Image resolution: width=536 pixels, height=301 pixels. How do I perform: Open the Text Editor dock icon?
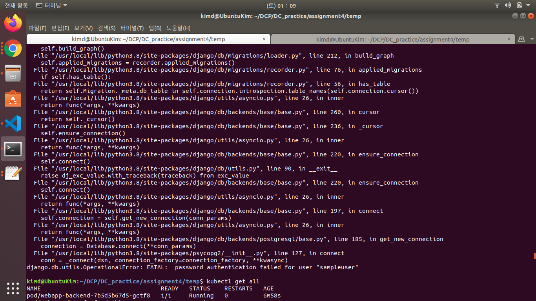(13, 174)
